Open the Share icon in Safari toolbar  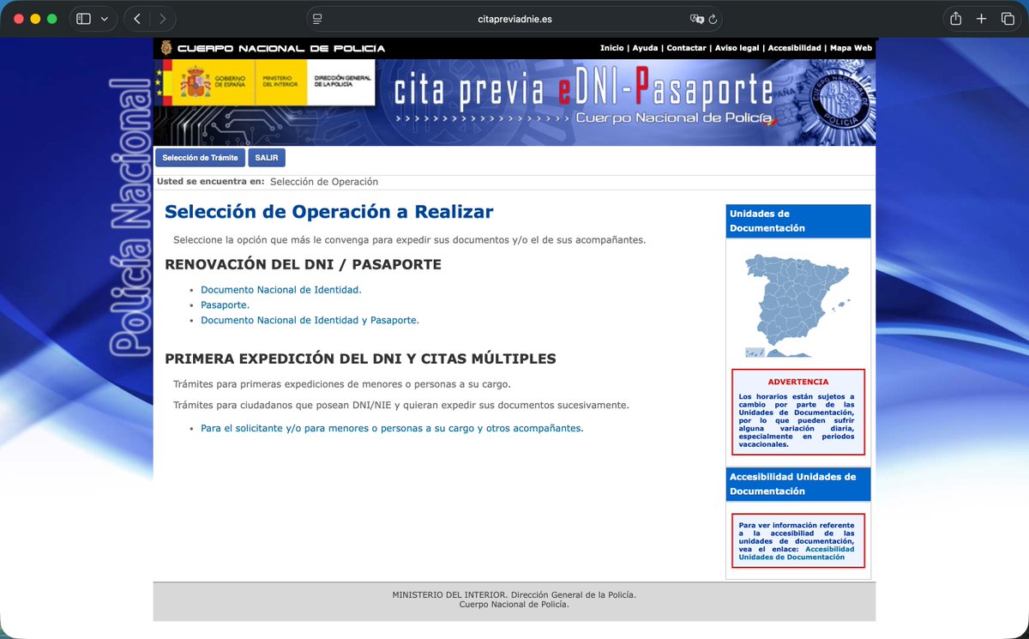pyautogui.click(x=956, y=18)
